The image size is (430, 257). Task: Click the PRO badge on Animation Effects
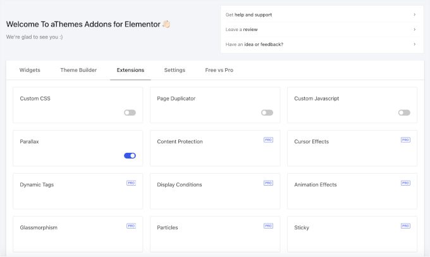click(x=405, y=182)
